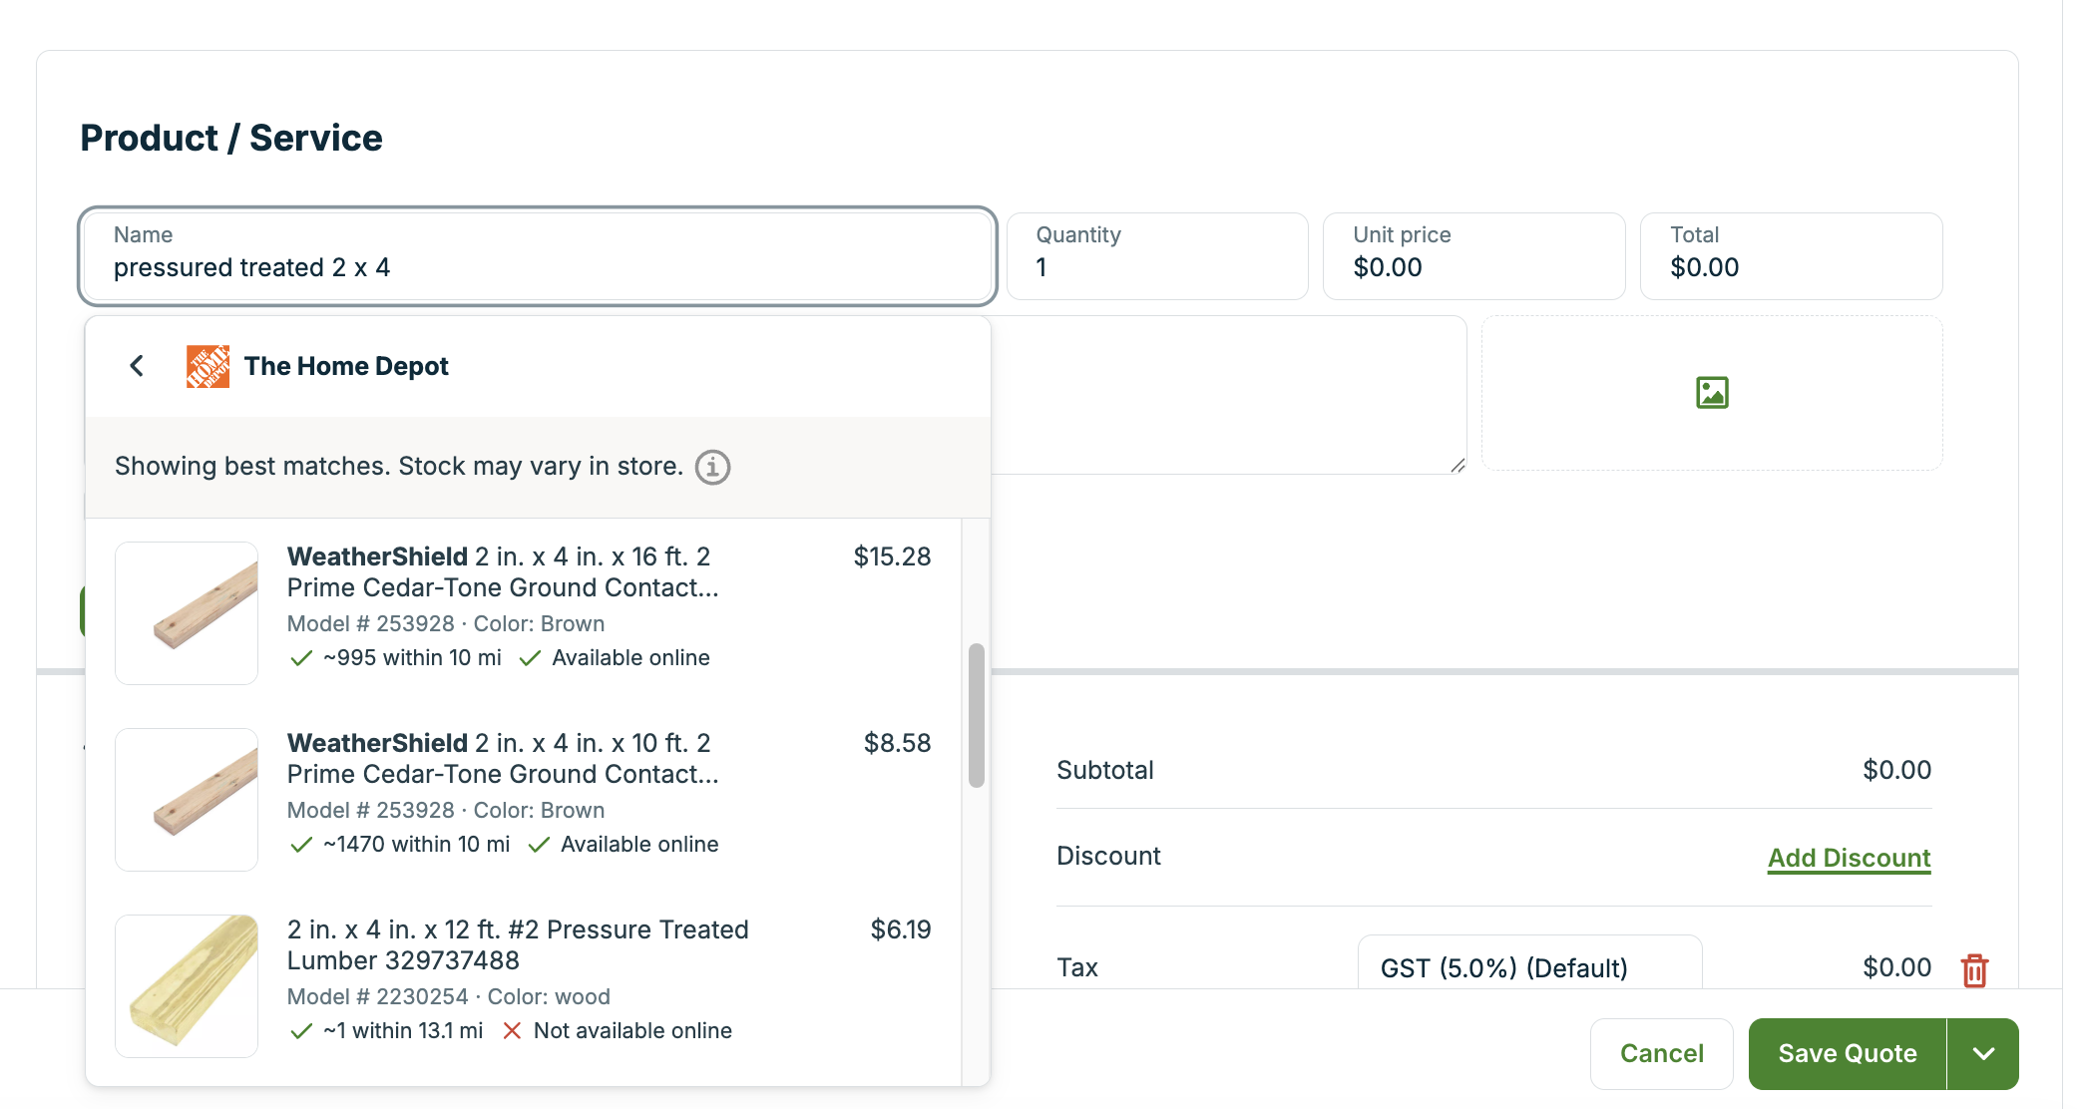Screen dimensions: 2083x1109
Task: Open the Save Quote dropdown arrow
Action: click(x=1983, y=1054)
